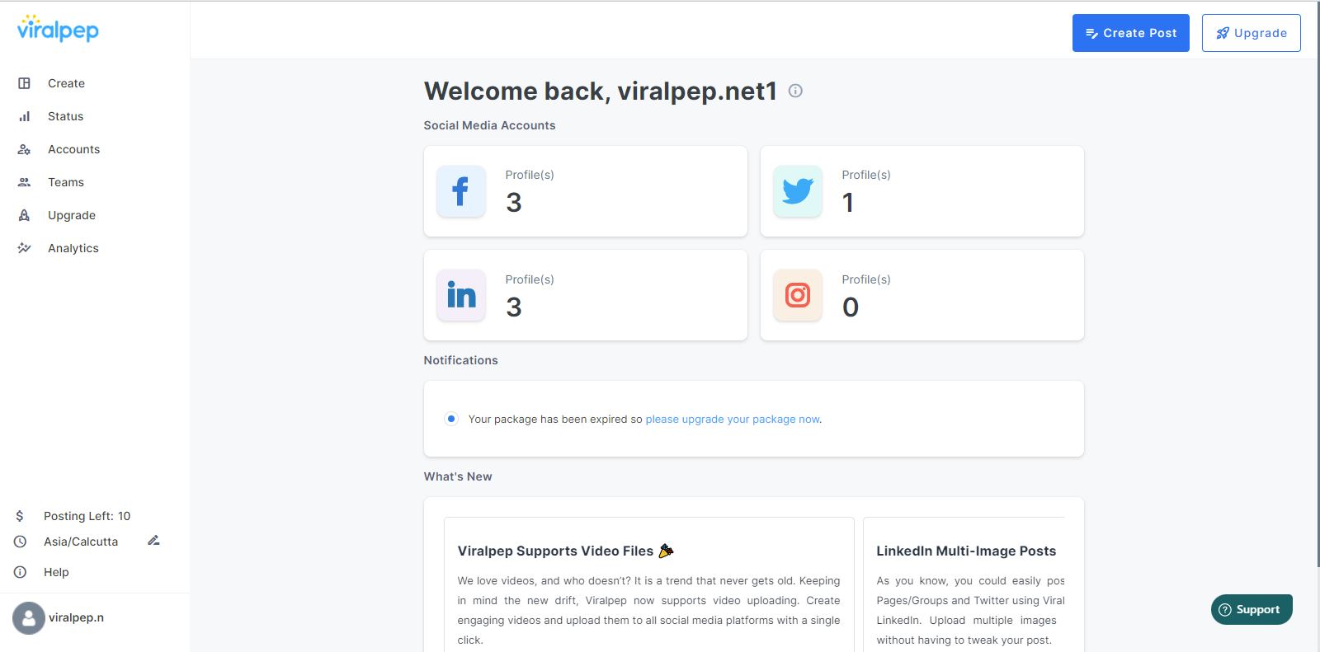The height and width of the screenshot is (652, 1320).
Task: Click the Notifications heading
Action: [460, 360]
